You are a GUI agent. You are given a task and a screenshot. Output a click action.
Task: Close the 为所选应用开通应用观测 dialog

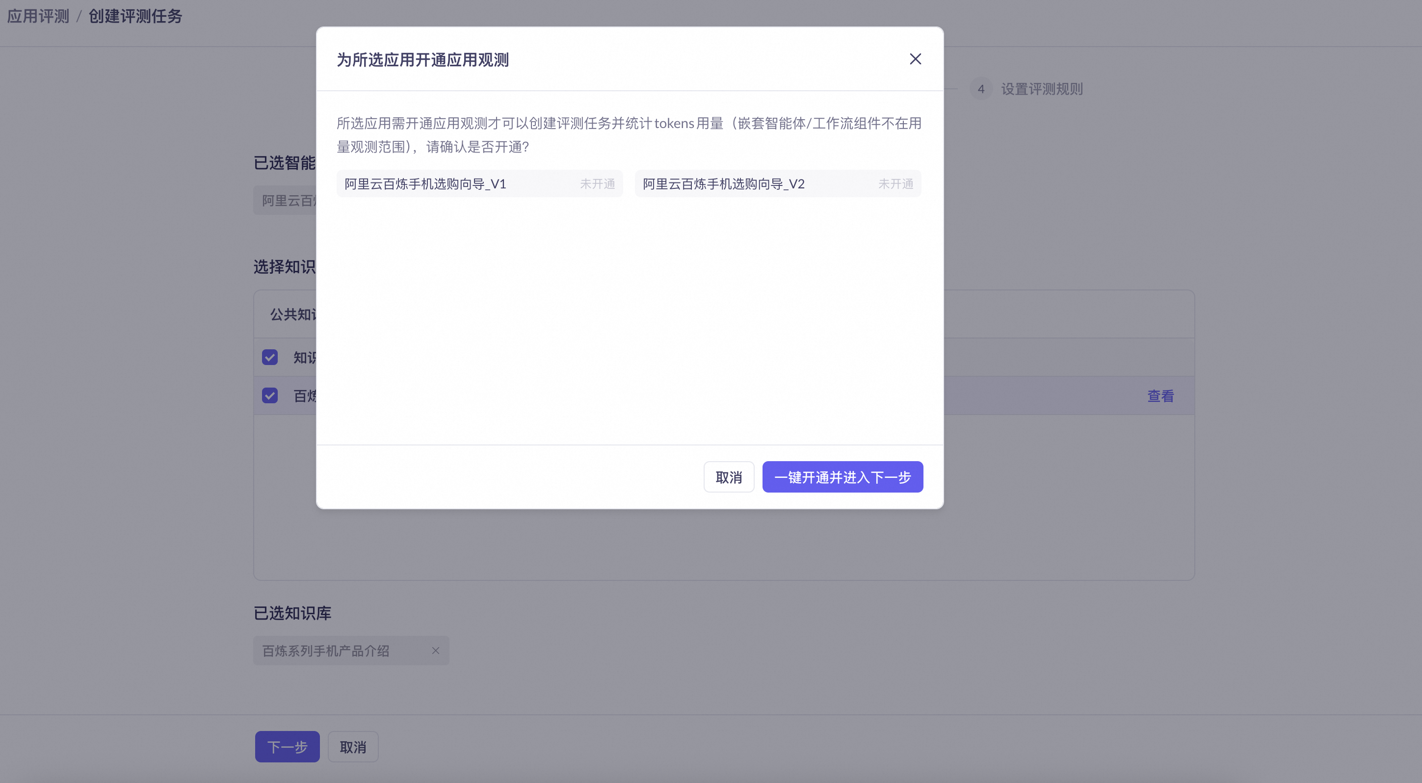915,58
